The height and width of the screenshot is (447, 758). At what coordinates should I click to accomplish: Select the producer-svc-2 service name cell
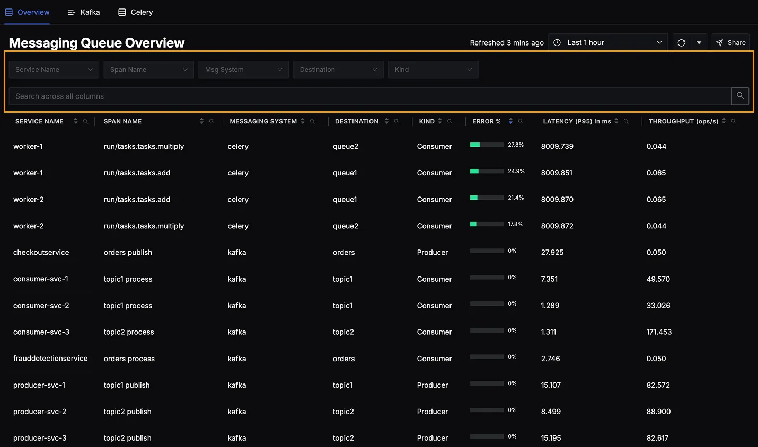[40, 411]
